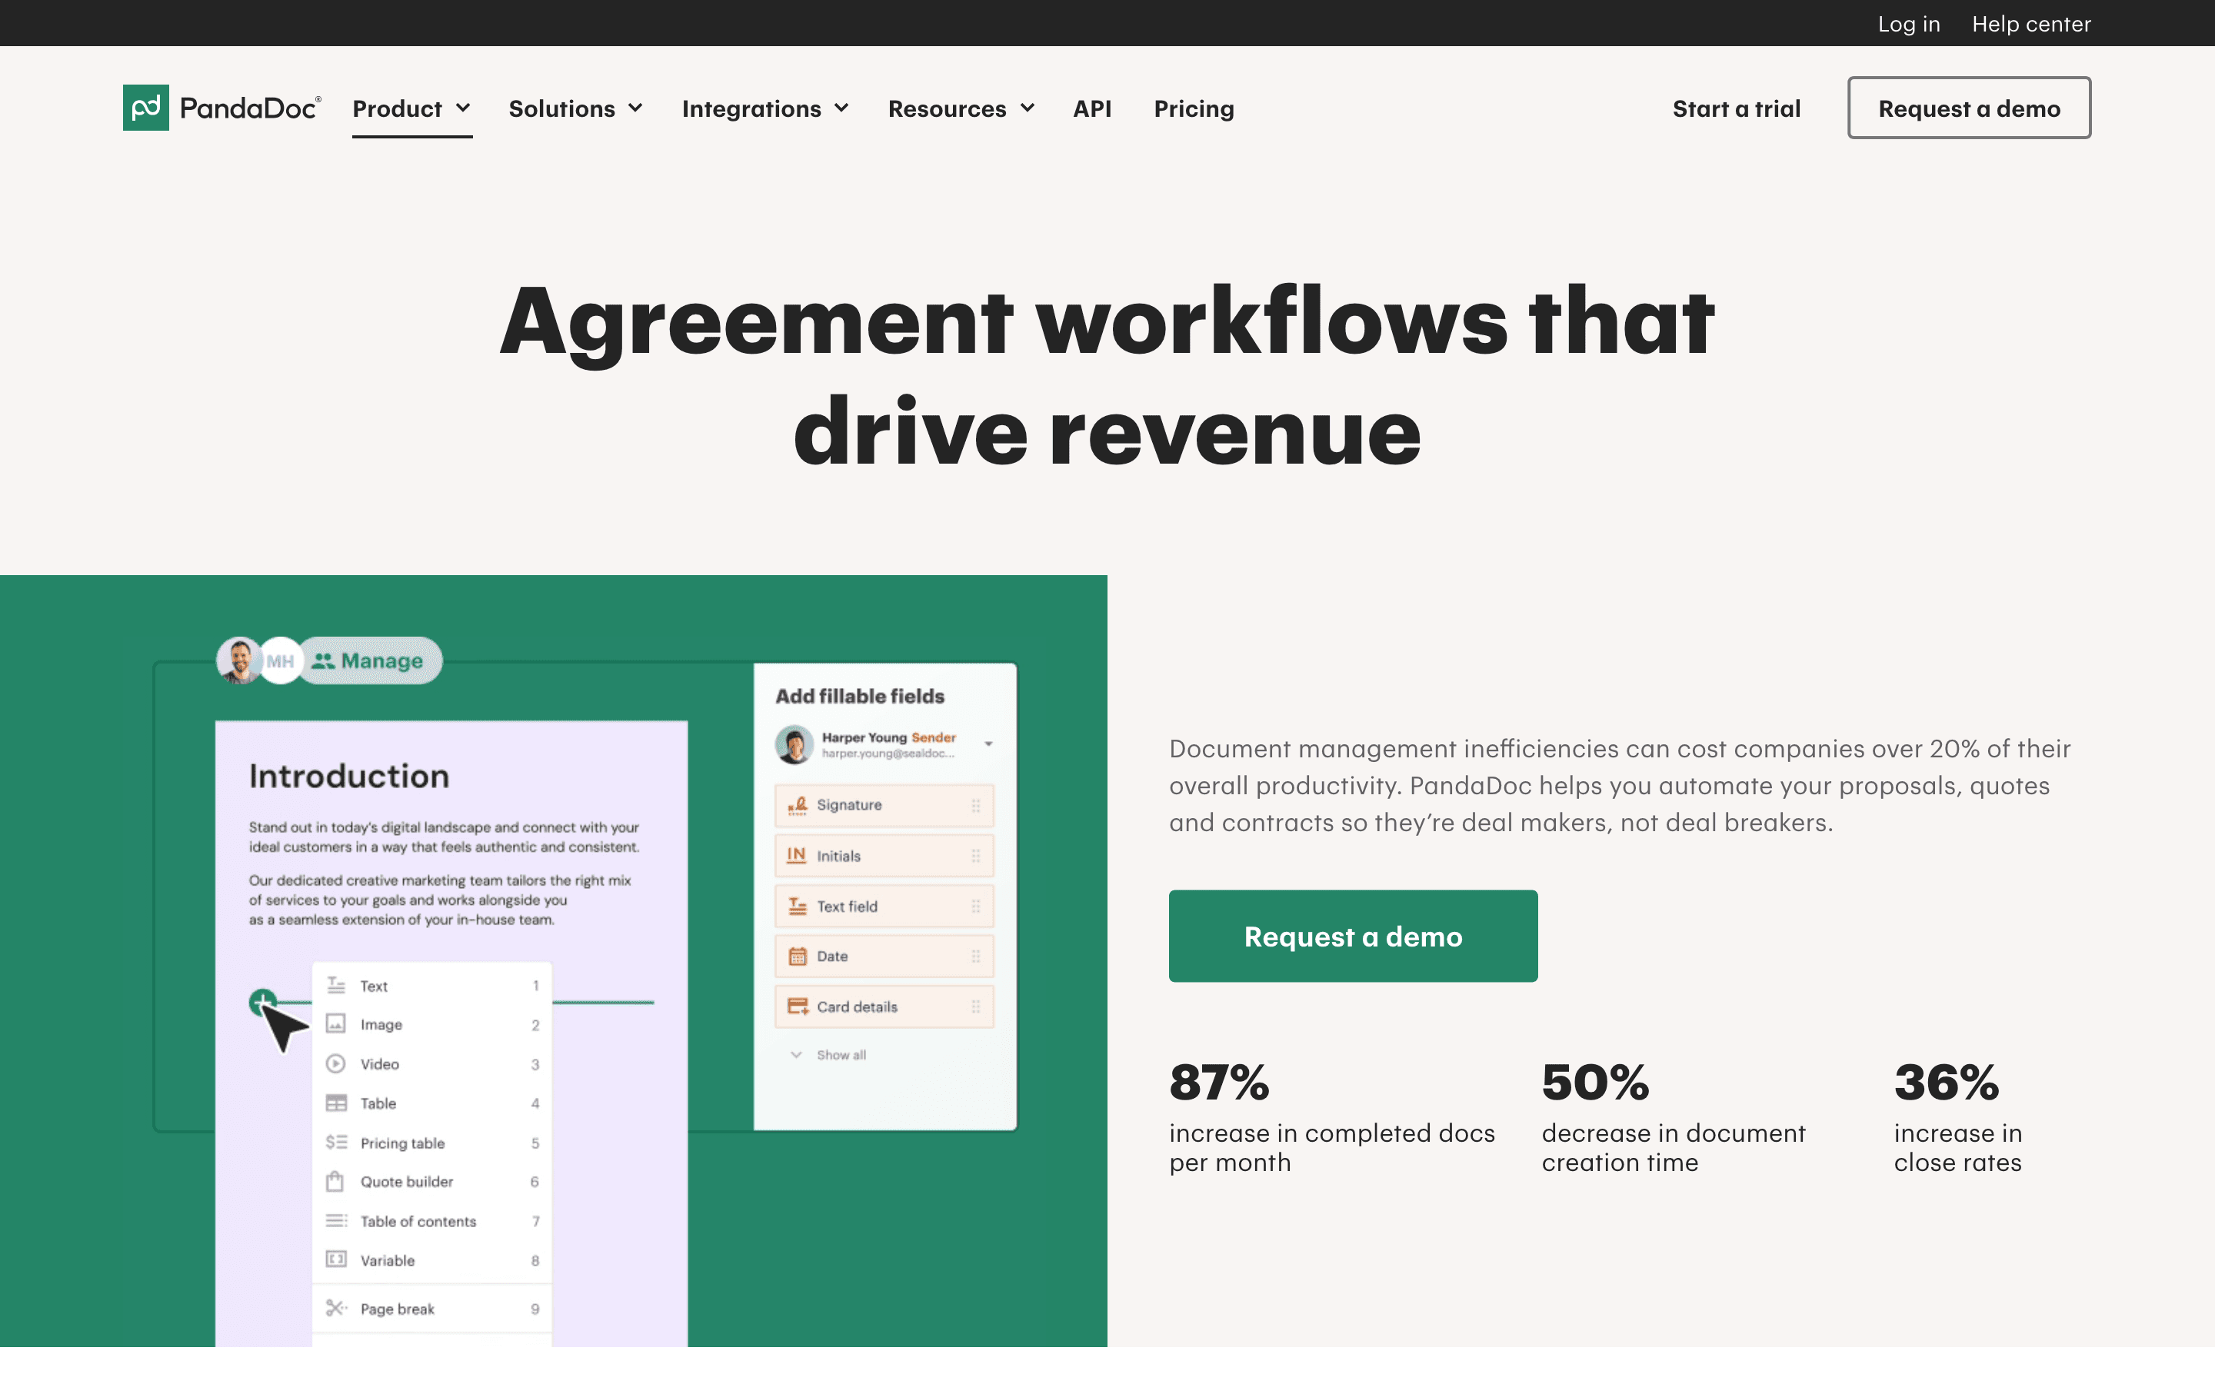Choose the Variable block icon
2215x1384 pixels.
336,1259
